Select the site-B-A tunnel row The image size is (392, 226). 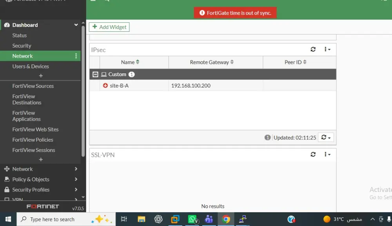[213, 86]
